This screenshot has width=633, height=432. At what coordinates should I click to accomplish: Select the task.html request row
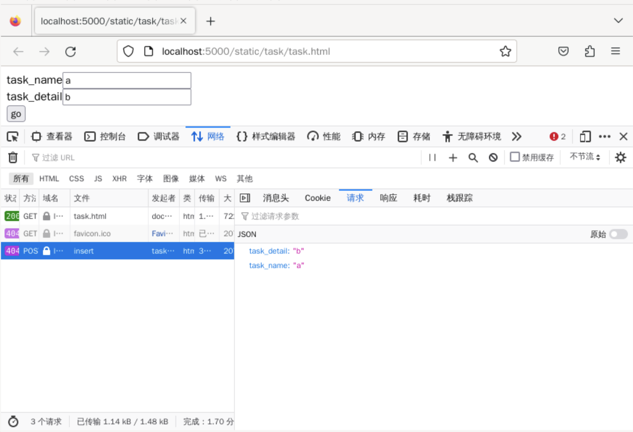[x=117, y=216]
